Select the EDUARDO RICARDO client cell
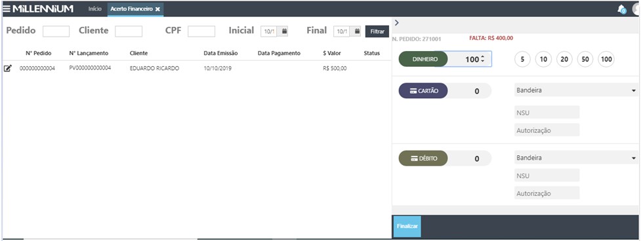The height and width of the screenshot is (241, 641). [154, 68]
